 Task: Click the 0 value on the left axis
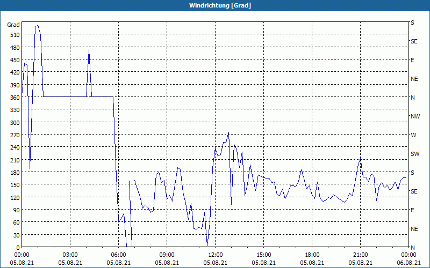click(x=18, y=248)
